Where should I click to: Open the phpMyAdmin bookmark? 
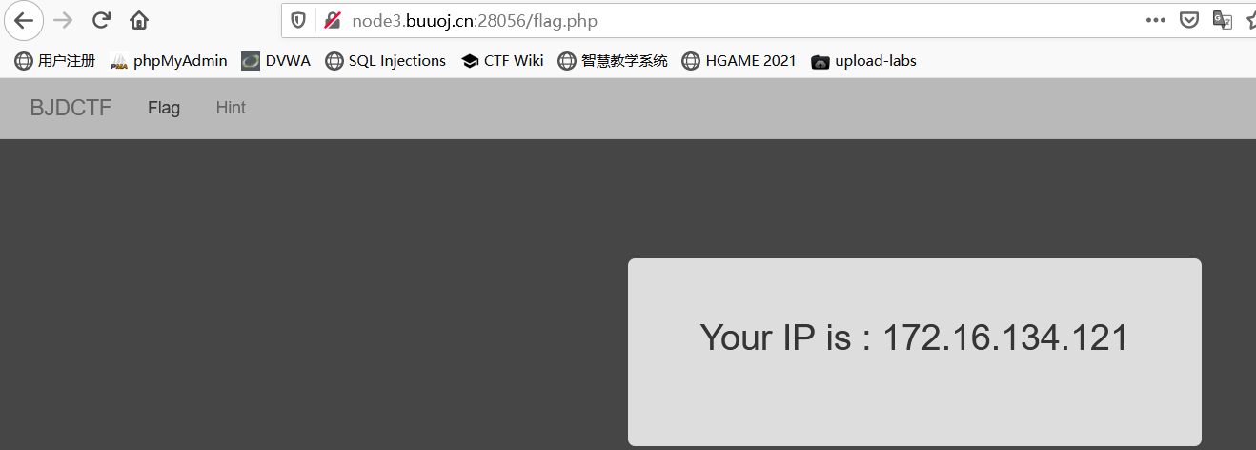click(169, 61)
